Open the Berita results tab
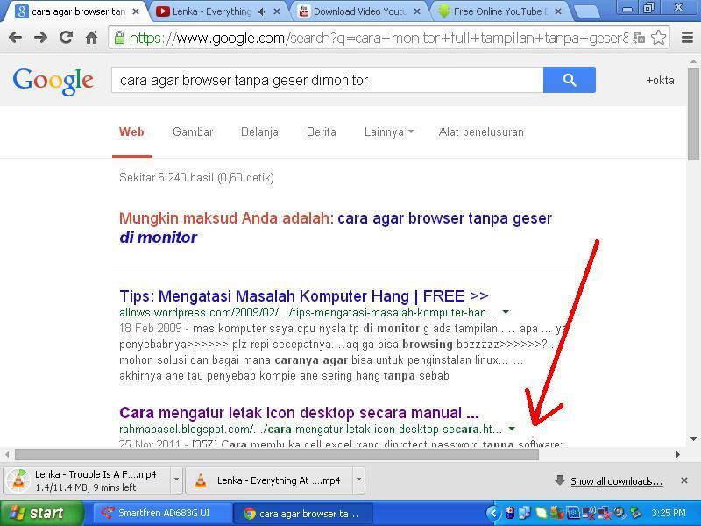701x526 pixels. pyautogui.click(x=321, y=132)
